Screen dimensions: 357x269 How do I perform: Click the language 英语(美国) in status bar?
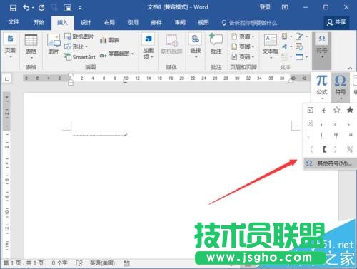coord(102,263)
